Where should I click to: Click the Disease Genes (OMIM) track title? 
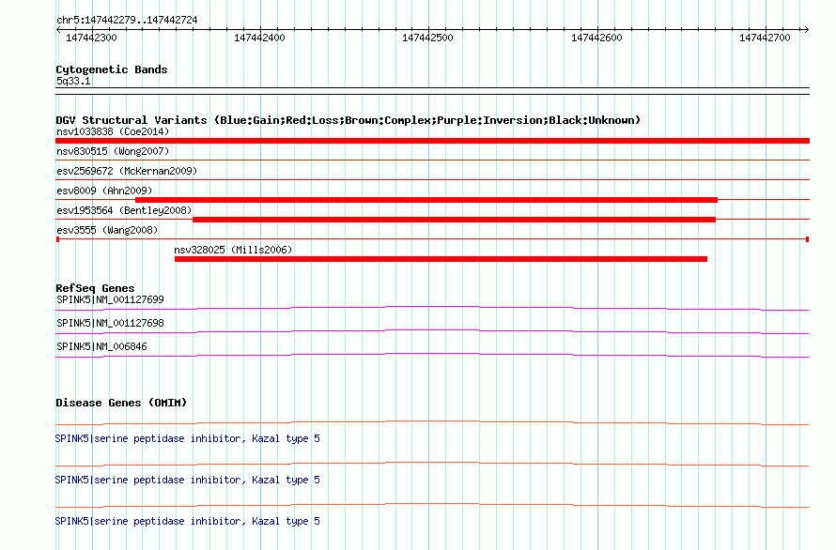[121, 403]
